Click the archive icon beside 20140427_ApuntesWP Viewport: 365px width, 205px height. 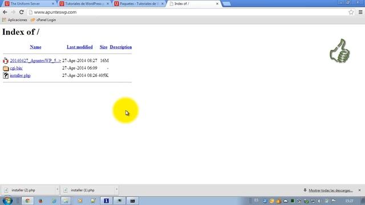[6, 61]
